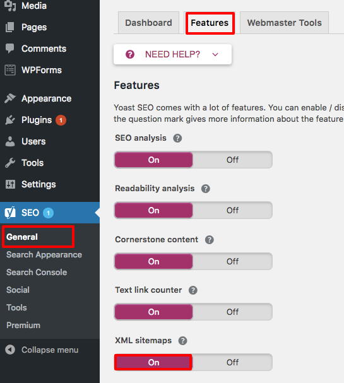
Task: Open Tools via the wrench icon
Action: (10, 163)
